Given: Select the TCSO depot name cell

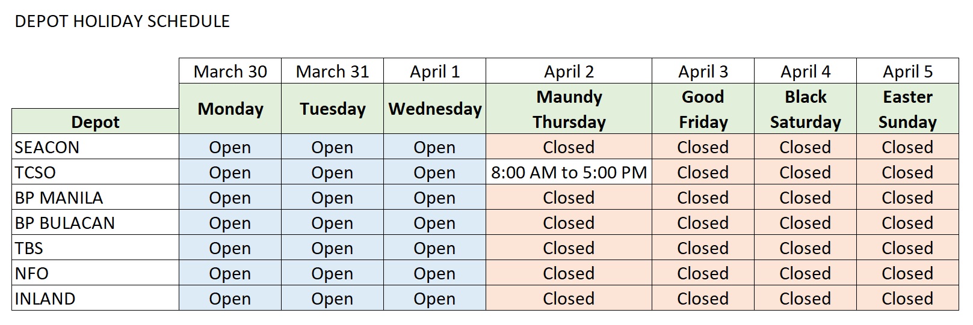Looking at the screenshot, I should [35, 172].
